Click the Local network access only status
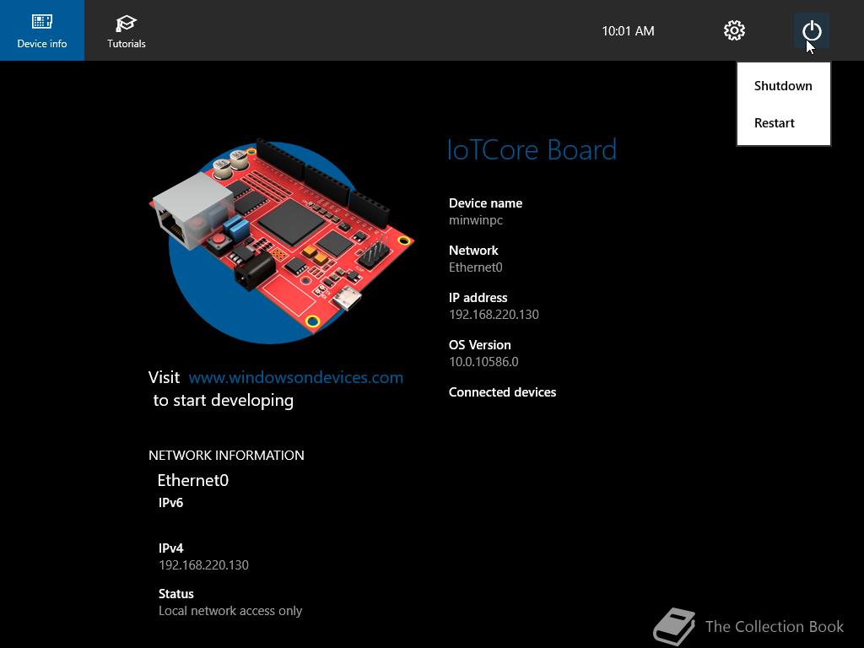 click(230, 611)
